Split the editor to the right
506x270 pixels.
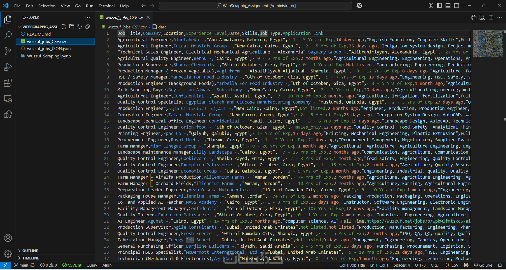[491, 17]
